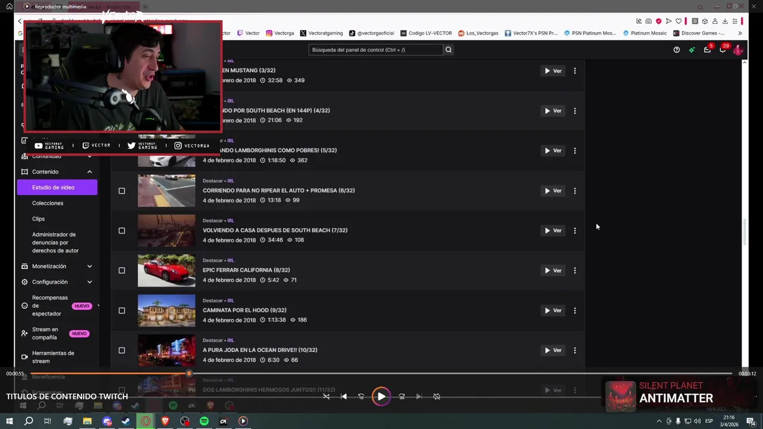
Task: Click the browser heart bookmark icon
Action: [678, 21]
